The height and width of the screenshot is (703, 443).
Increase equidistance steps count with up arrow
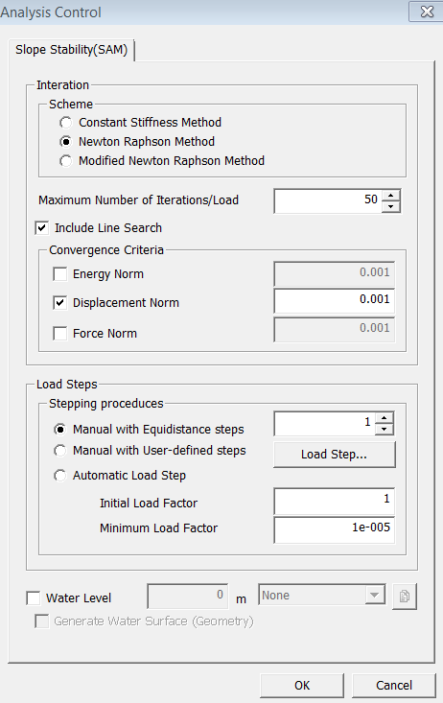(x=384, y=418)
